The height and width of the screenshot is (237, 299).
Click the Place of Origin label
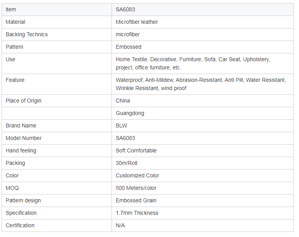point(23,101)
